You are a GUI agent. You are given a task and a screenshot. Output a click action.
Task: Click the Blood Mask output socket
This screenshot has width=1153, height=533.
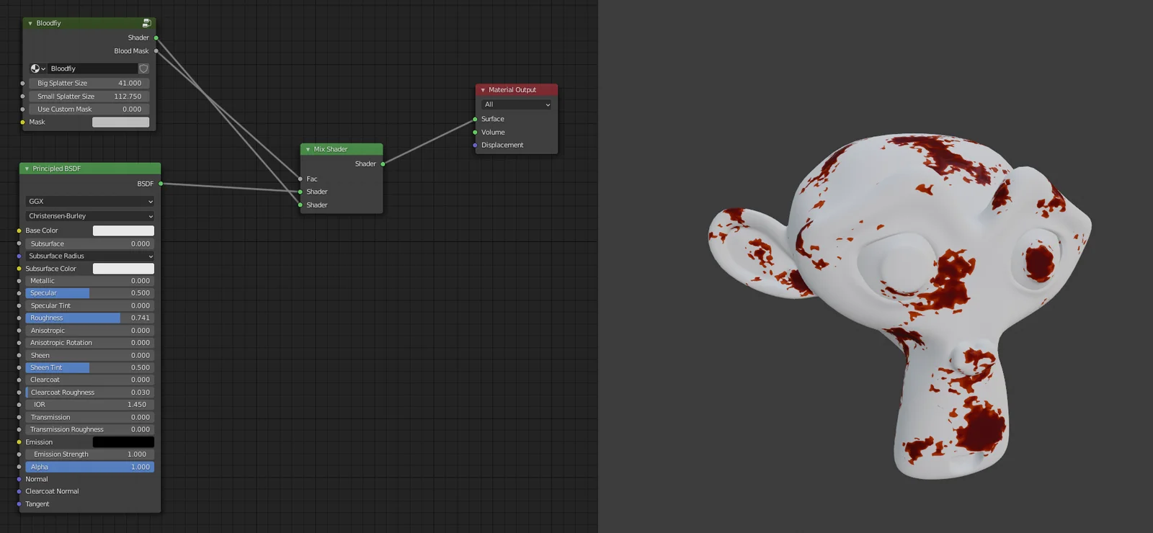pos(156,51)
